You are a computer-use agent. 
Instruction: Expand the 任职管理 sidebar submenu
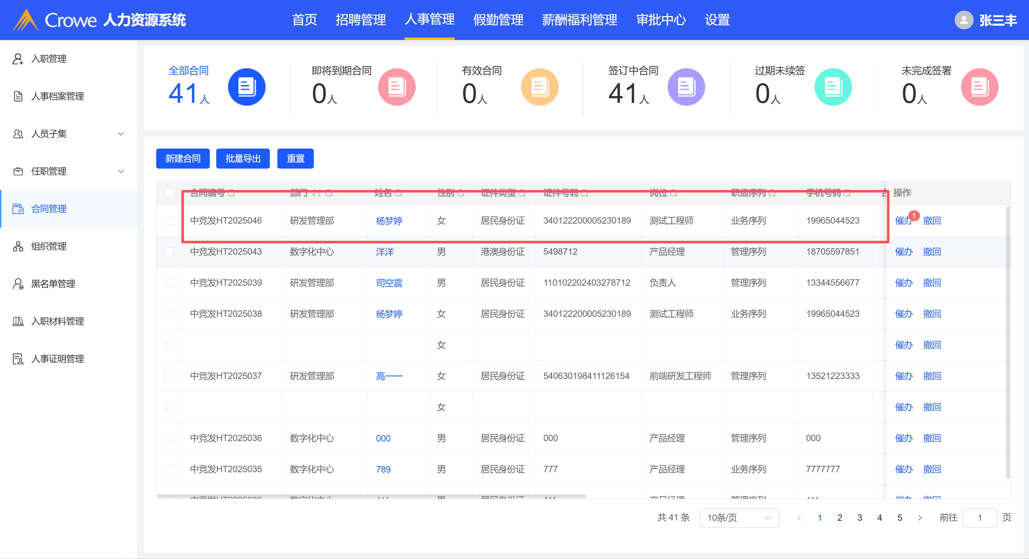click(x=121, y=171)
